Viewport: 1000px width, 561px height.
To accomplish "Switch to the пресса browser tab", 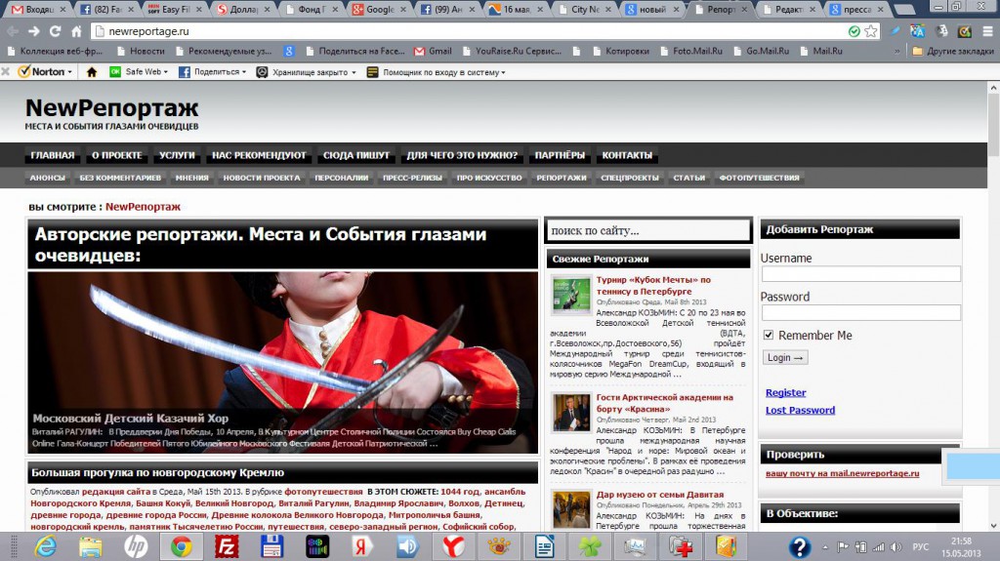I will pyautogui.click(x=857, y=10).
